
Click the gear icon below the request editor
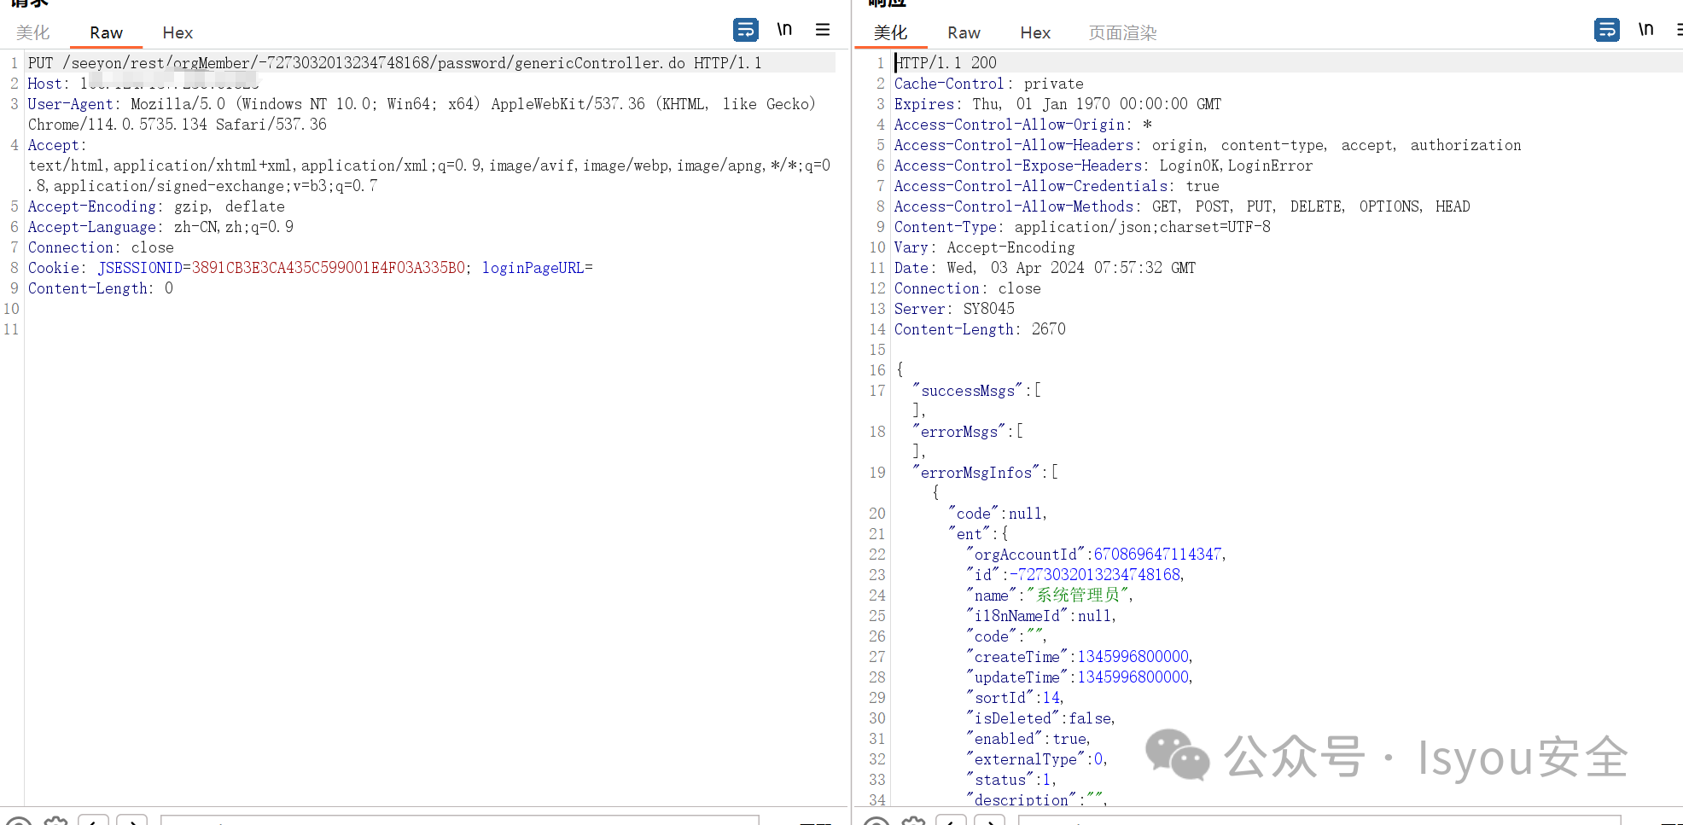(55, 821)
